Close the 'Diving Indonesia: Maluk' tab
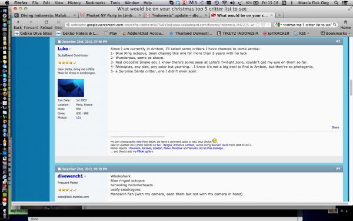 [75, 15]
